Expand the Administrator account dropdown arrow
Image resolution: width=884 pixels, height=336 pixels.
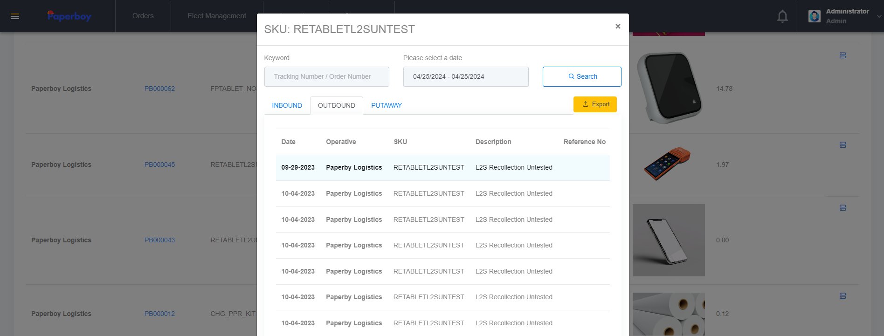pos(879,16)
